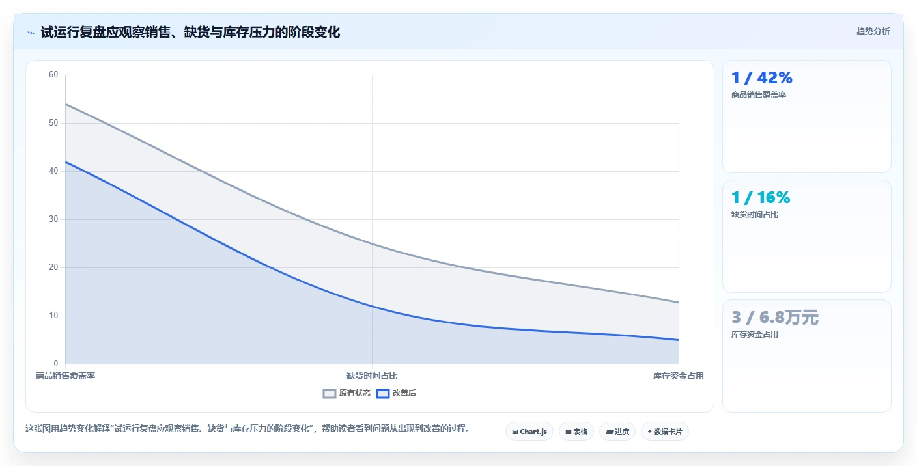
Task: Click the 商品销售覆盖率 x-axis label
Action: point(65,376)
